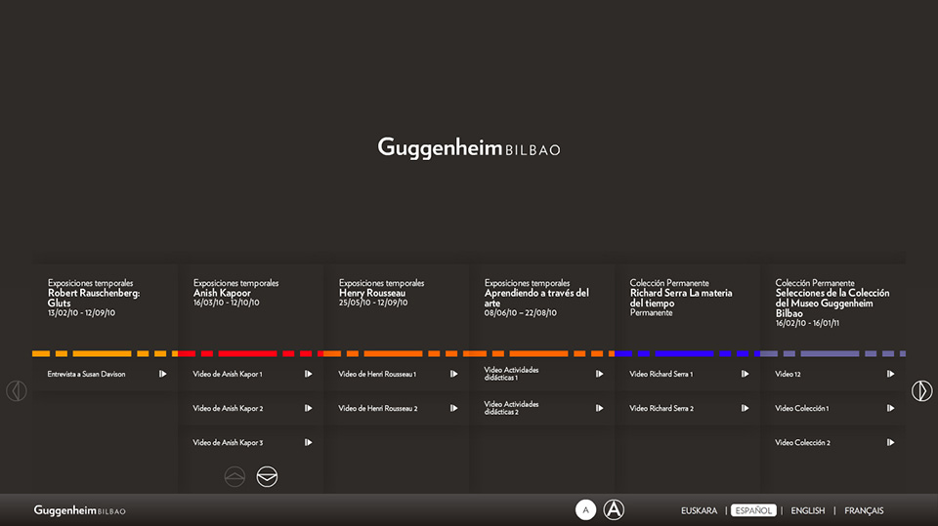The width and height of the screenshot is (938, 526).
Task: Open Richard Serra La materia del tiempo
Action: [x=681, y=298]
